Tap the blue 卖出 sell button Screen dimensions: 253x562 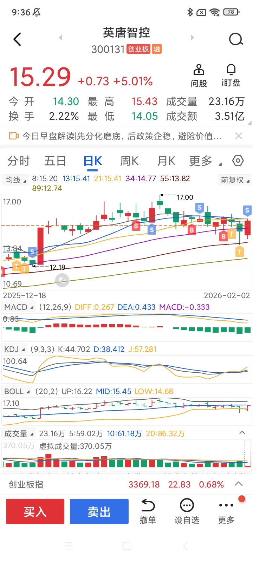pyautogui.click(x=99, y=511)
